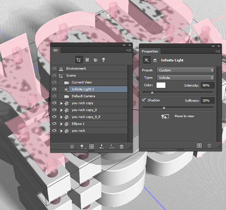226x210 pixels.
Task: Filter 3D panel by materials
Action: pyautogui.click(x=95, y=60)
